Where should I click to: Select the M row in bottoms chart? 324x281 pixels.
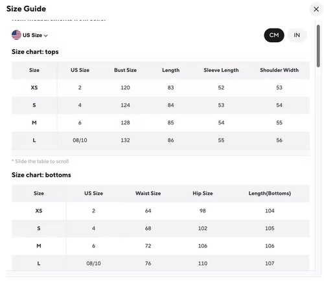(x=161, y=246)
